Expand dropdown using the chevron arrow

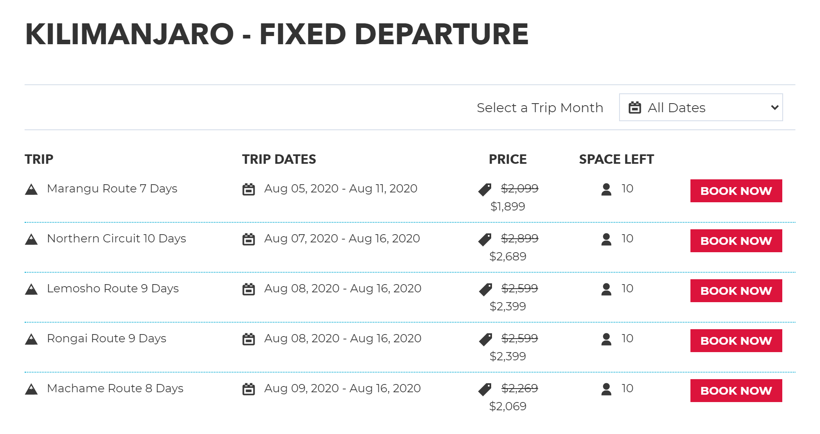(774, 108)
